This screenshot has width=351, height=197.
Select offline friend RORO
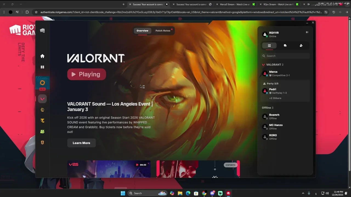click(285, 137)
